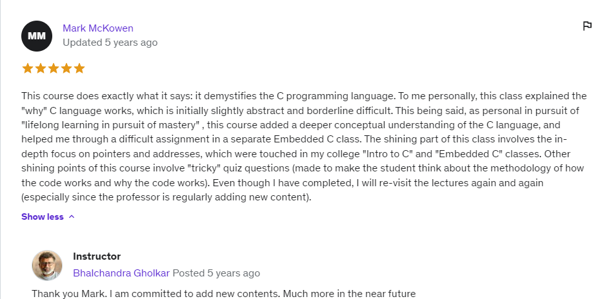Click the 'Updated 5 years ago' timestamp
The image size is (613, 299).
coord(110,43)
